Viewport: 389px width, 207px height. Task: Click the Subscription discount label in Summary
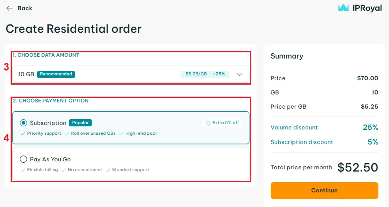[x=302, y=142]
